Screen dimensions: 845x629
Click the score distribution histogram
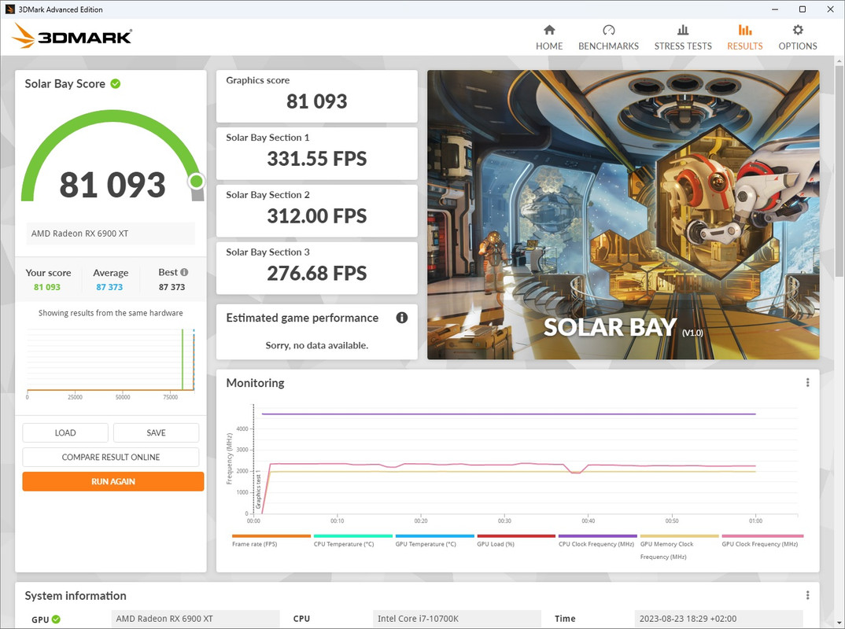(110, 362)
